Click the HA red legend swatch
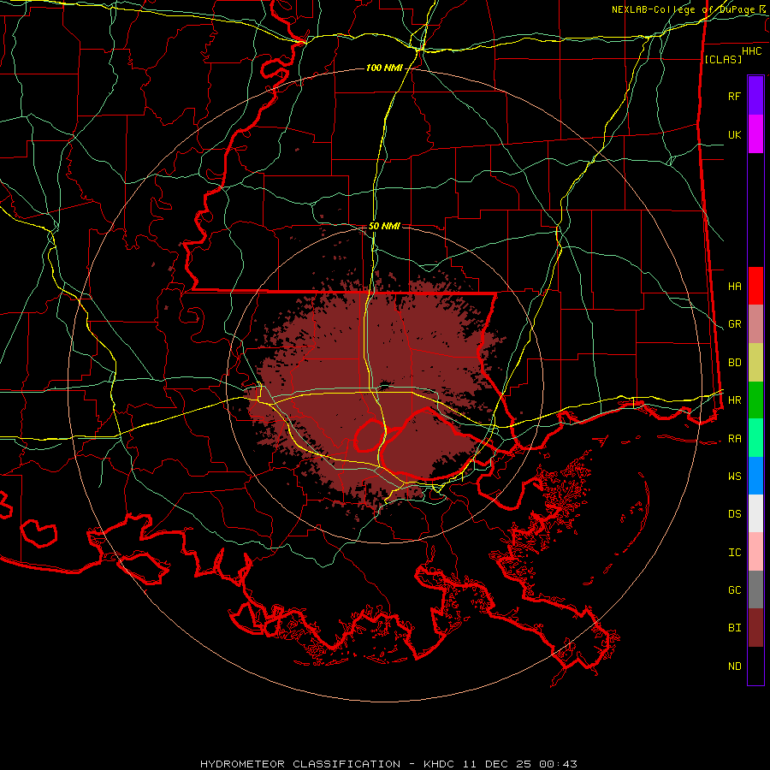The image size is (770, 770). 755,286
